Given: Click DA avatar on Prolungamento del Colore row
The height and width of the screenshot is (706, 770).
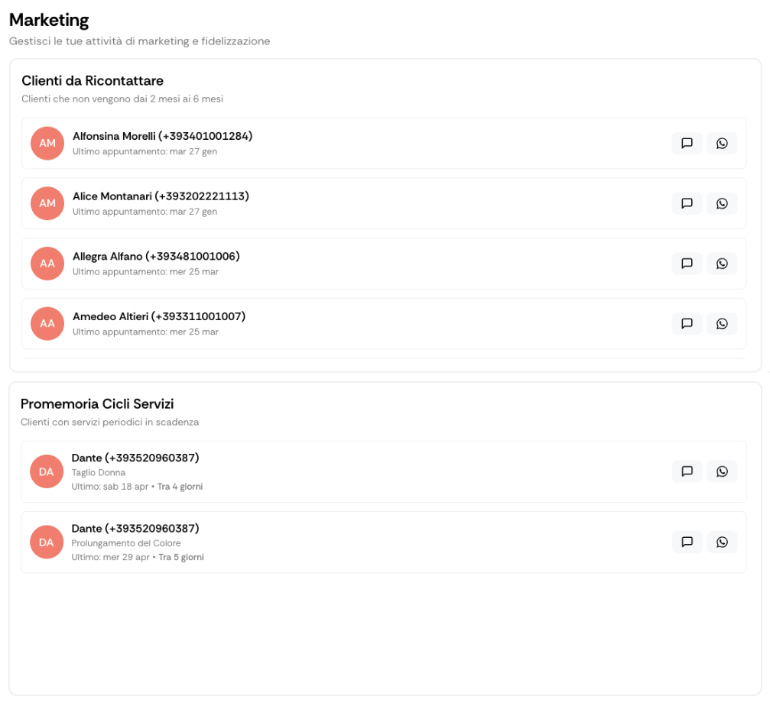Looking at the screenshot, I should click(46, 542).
